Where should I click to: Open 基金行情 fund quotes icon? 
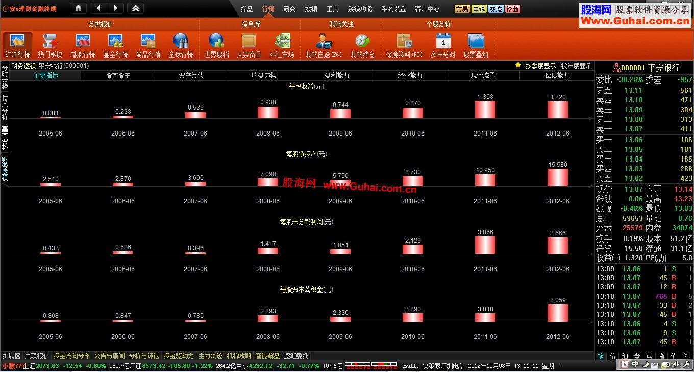[115, 45]
